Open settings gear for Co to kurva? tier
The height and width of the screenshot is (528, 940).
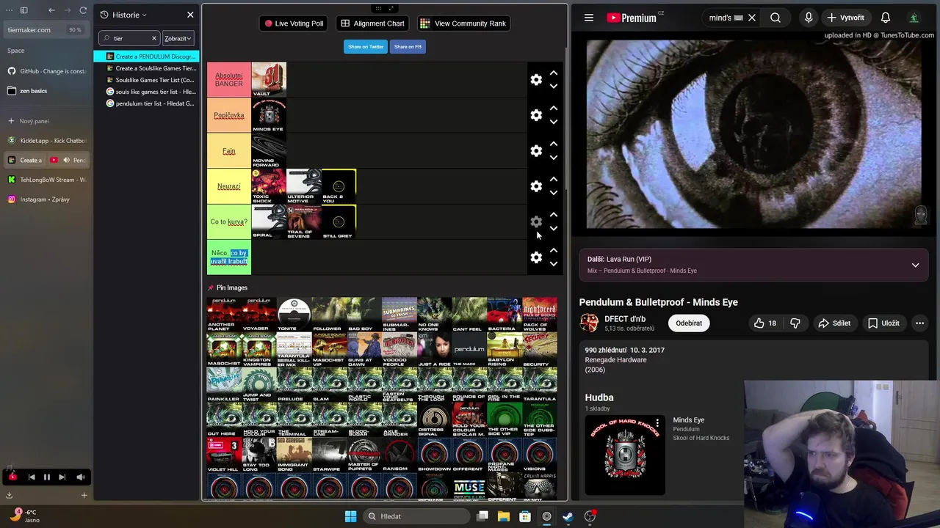[536, 221]
